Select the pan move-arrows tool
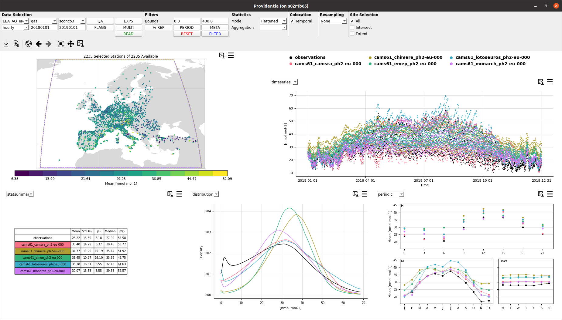This screenshot has width=562, height=320. point(71,44)
